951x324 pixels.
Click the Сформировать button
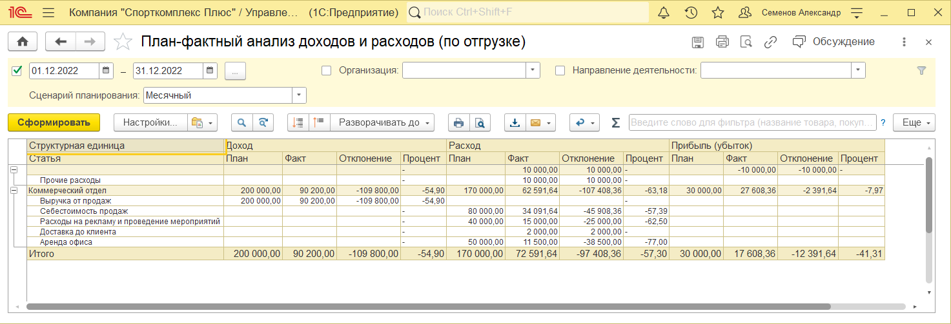[x=54, y=122]
